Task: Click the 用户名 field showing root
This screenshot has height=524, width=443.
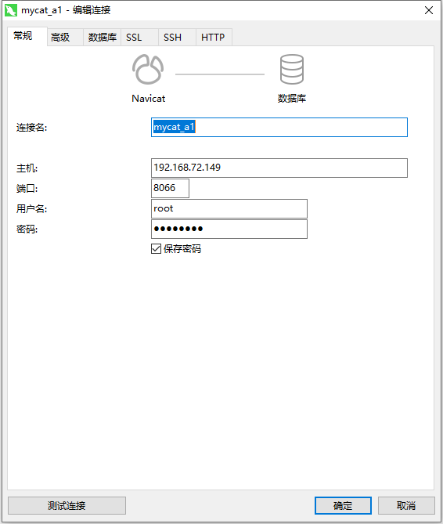Action: pyautogui.click(x=229, y=209)
